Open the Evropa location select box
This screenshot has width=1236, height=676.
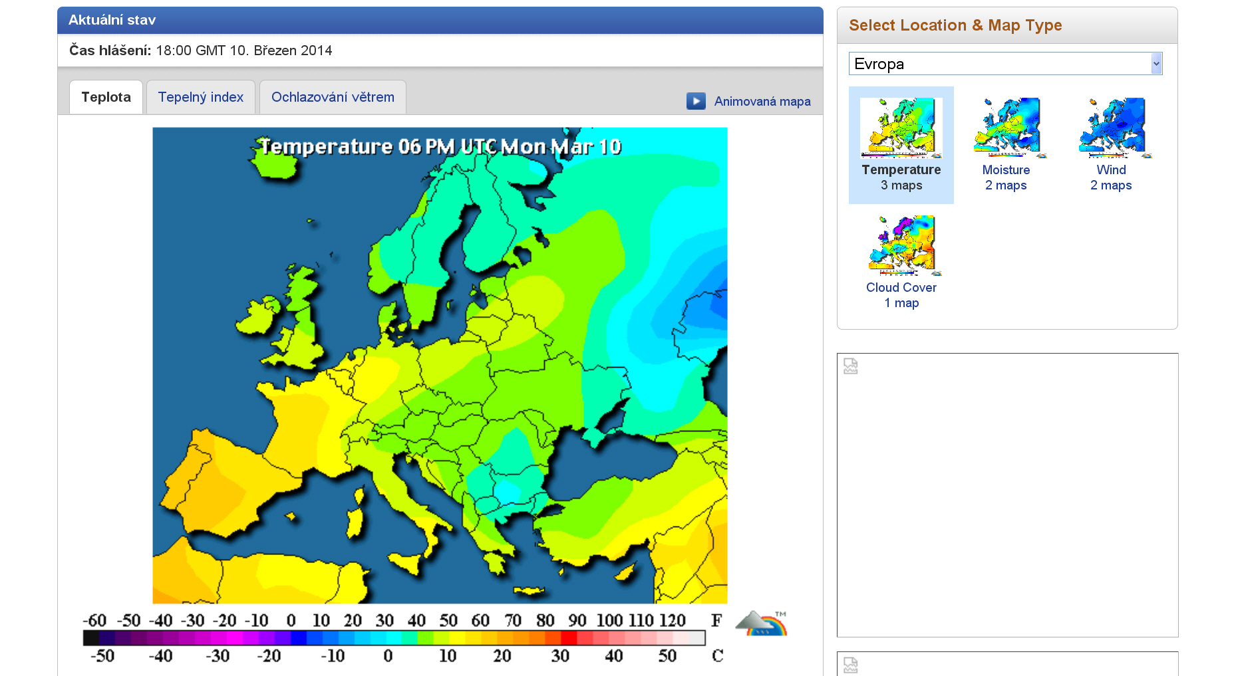click(998, 64)
